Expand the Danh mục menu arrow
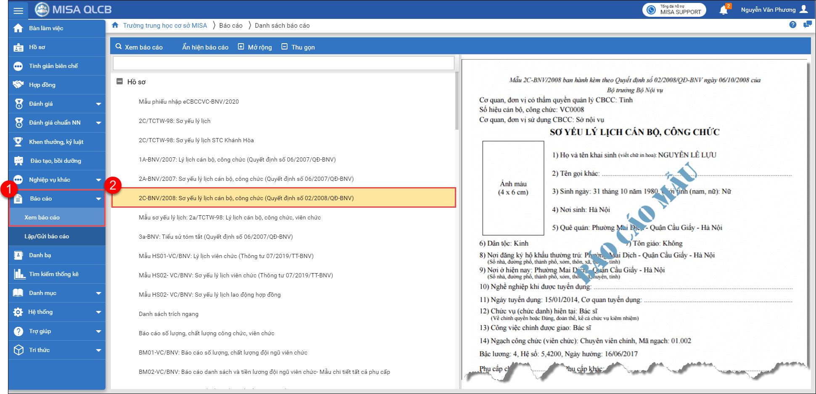The height and width of the screenshot is (394, 816). (98, 293)
